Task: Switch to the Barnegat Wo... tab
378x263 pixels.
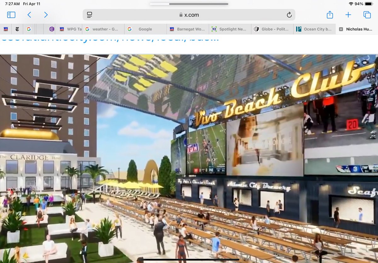Action: [188, 29]
